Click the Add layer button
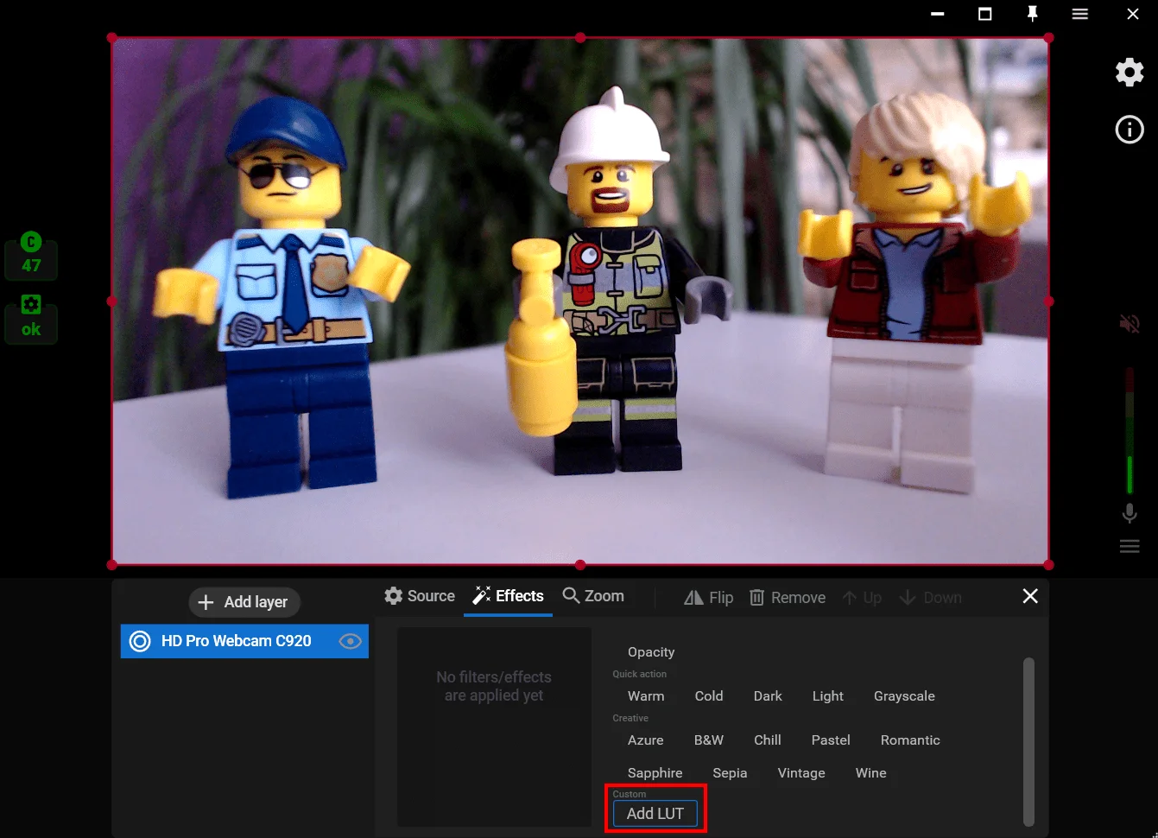 [x=244, y=602]
